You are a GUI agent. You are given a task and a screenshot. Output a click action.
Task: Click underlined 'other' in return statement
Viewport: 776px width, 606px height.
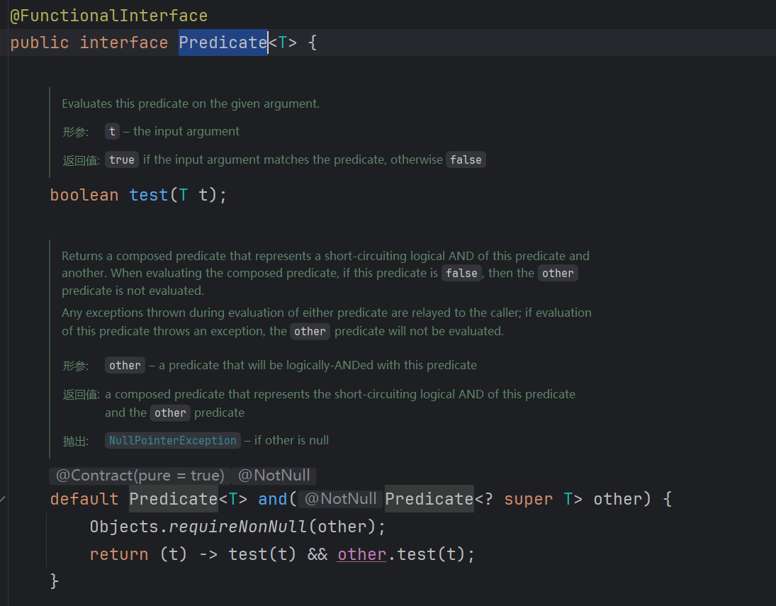(x=361, y=554)
